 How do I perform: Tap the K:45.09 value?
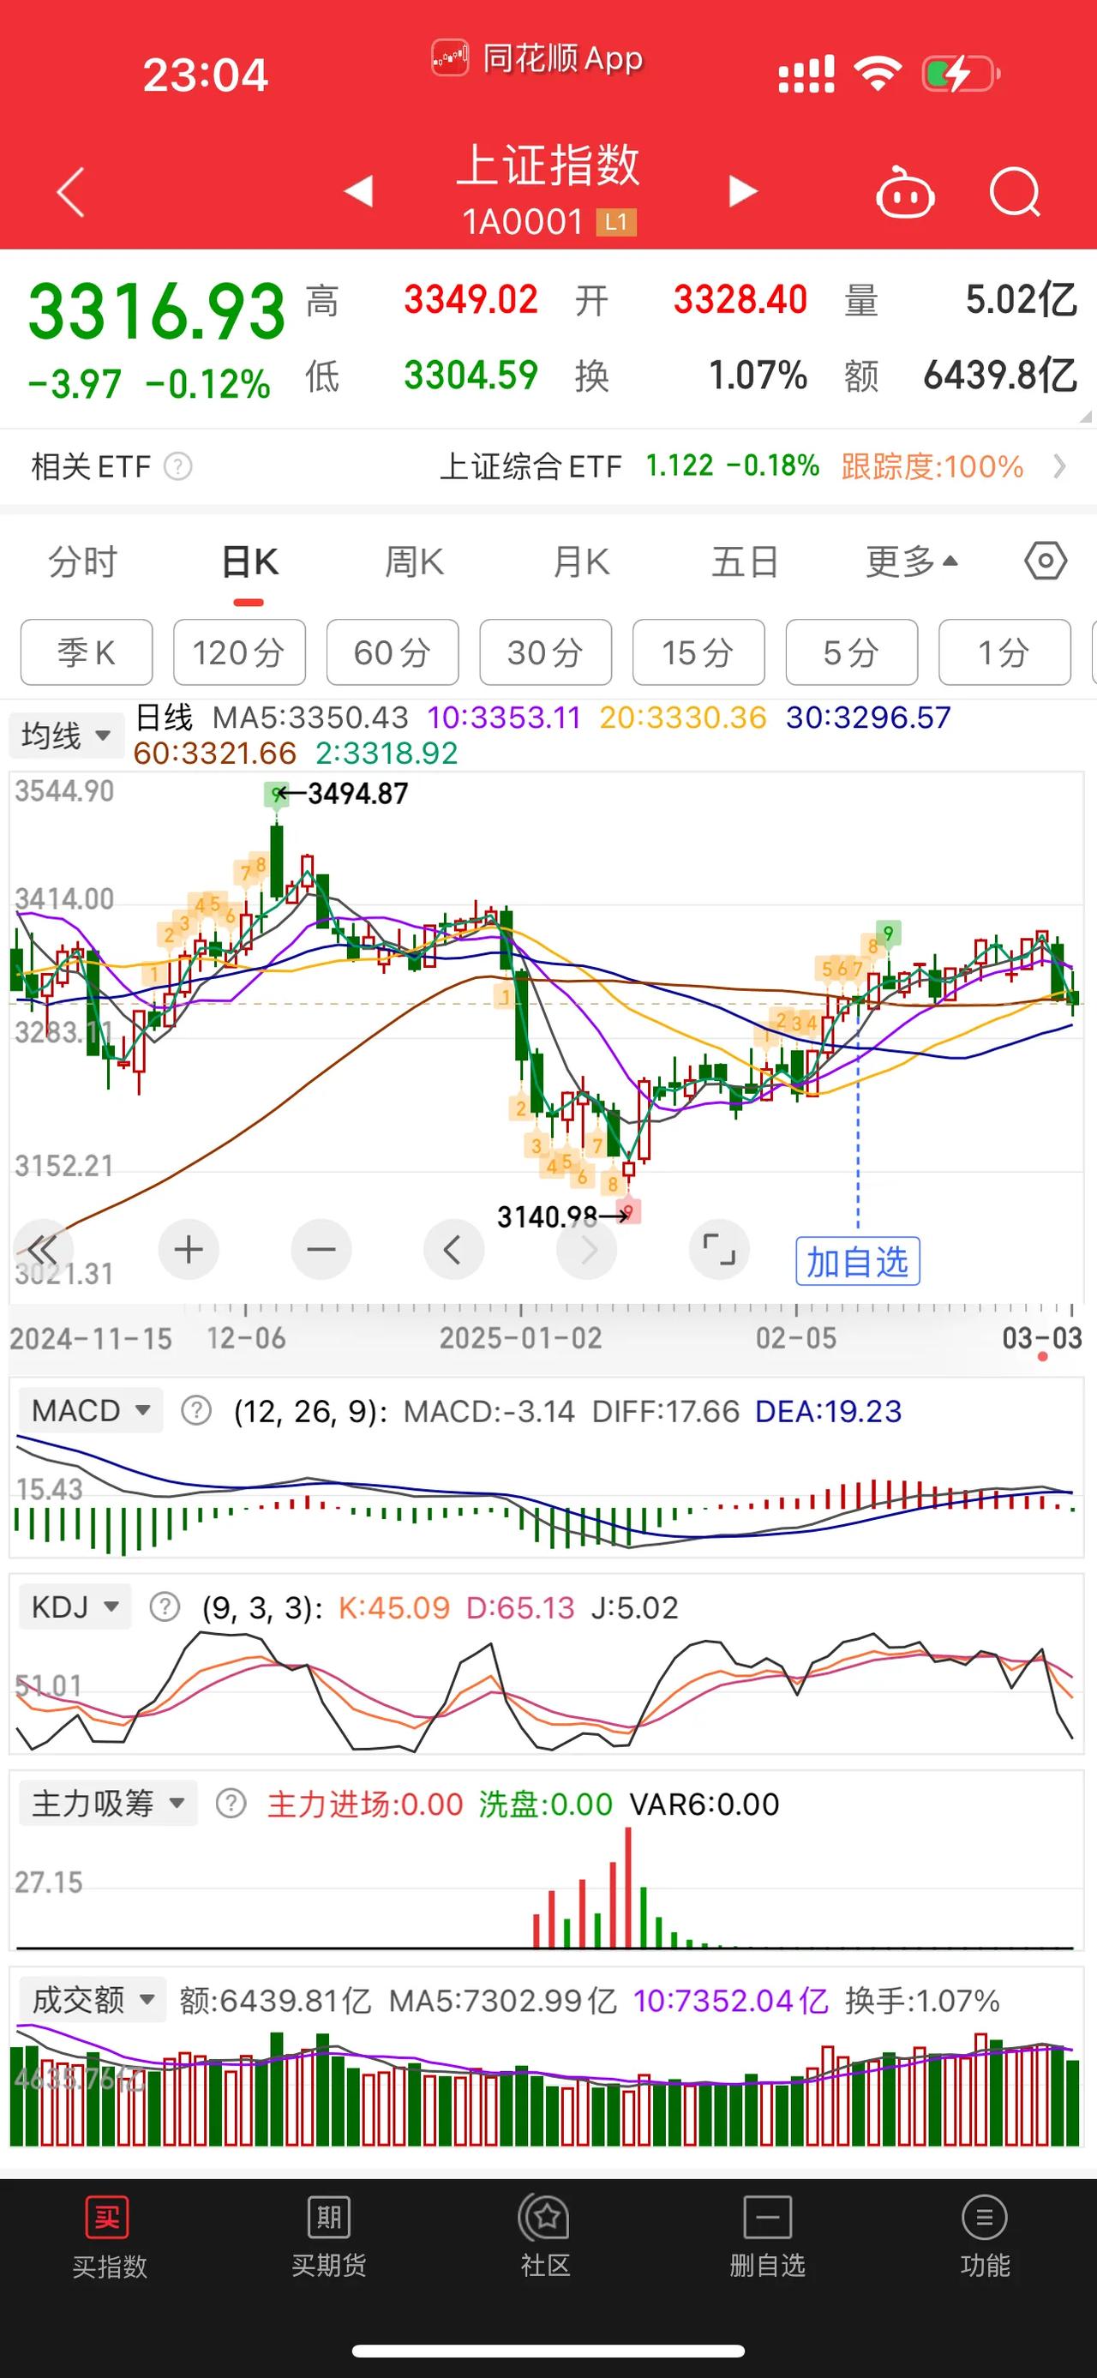click(394, 1607)
